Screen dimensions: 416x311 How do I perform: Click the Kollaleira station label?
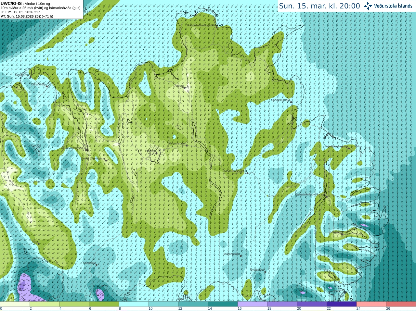(x=335, y=232)
